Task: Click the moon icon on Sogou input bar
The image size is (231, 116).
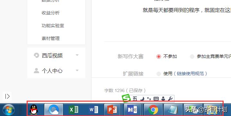Action: pos(142,99)
